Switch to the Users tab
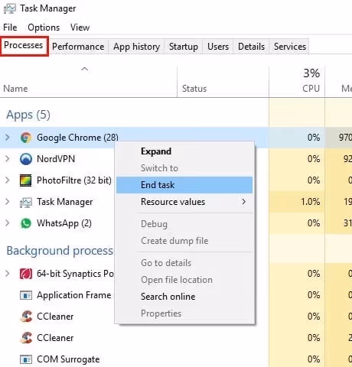 point(218,47)
